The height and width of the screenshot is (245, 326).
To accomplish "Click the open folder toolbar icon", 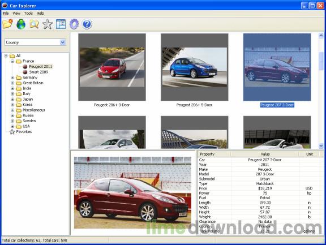I will (x=8, y=24).
